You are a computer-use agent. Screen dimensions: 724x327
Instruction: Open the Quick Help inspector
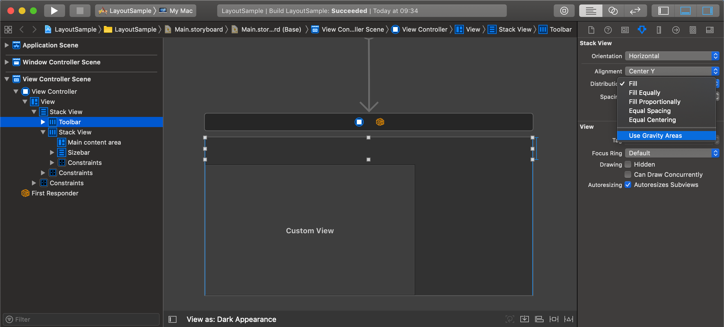[x=608, y=30]
